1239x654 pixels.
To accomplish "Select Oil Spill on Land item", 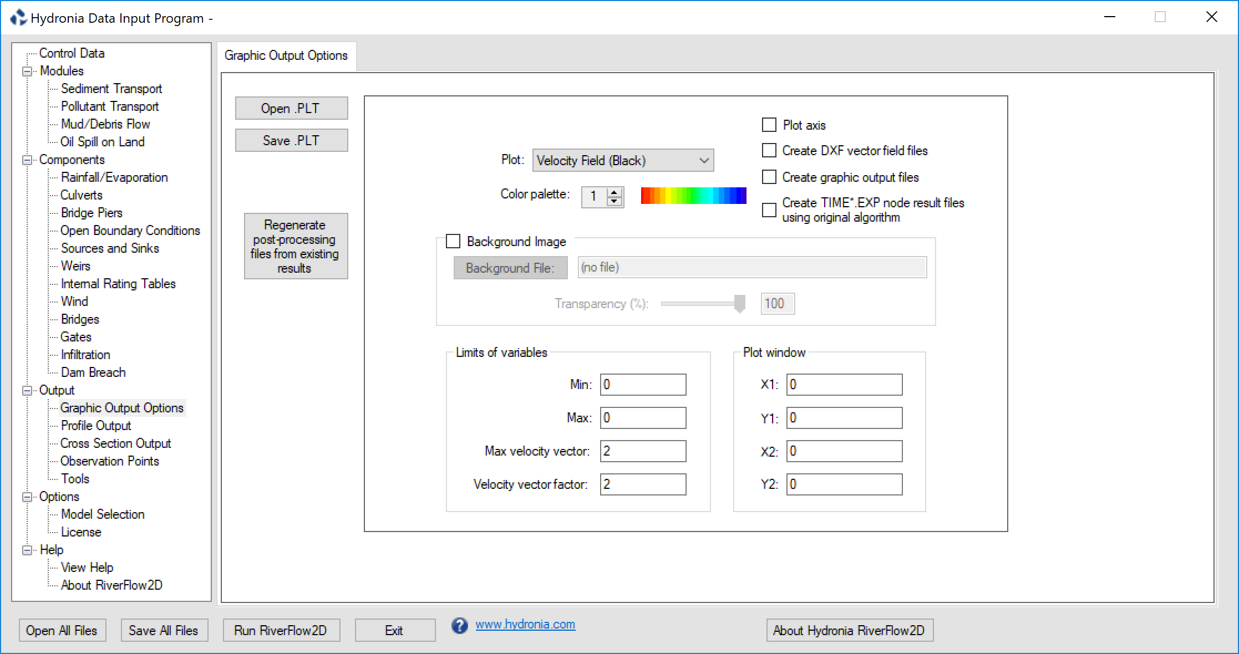I will (103, 142).
